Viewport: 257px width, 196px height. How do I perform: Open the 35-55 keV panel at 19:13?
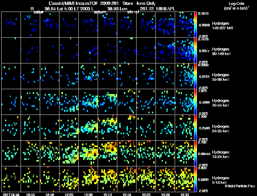pyautogui.click(x=108, y=102)
